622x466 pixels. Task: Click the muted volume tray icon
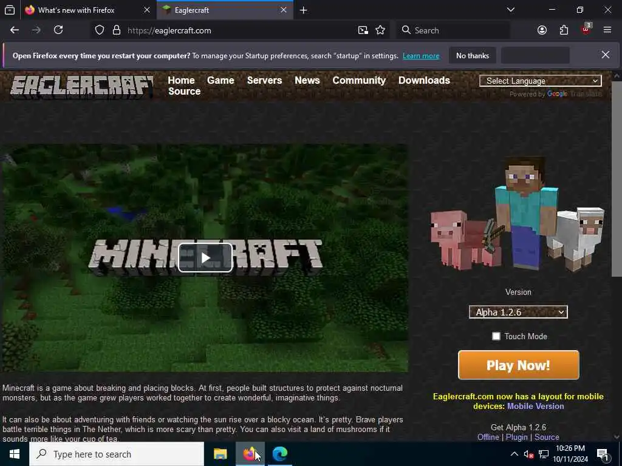[x=528, y=454]
